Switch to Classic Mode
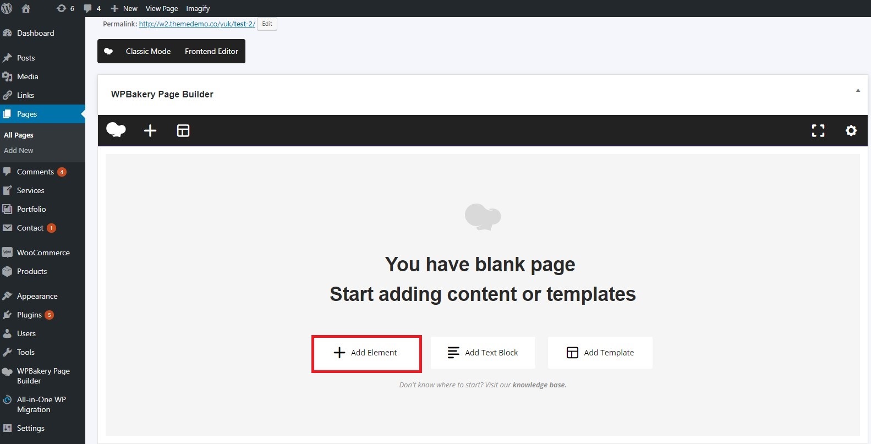The height and width of the screenshot is (444, 871). point(148,51)
